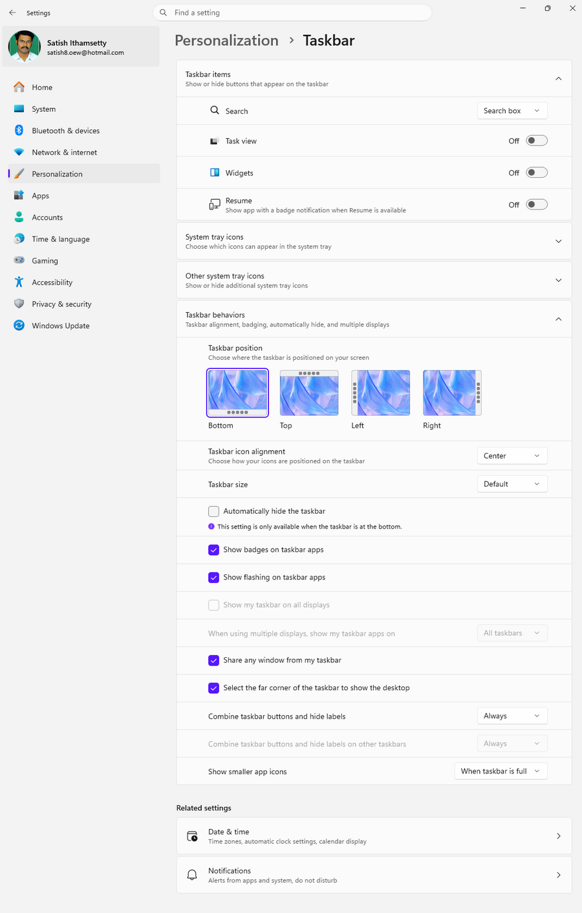Image resolution: width=582 pixels, height=913 pixels.
Task: Click the Widgets icon
Action: (215, 173)
